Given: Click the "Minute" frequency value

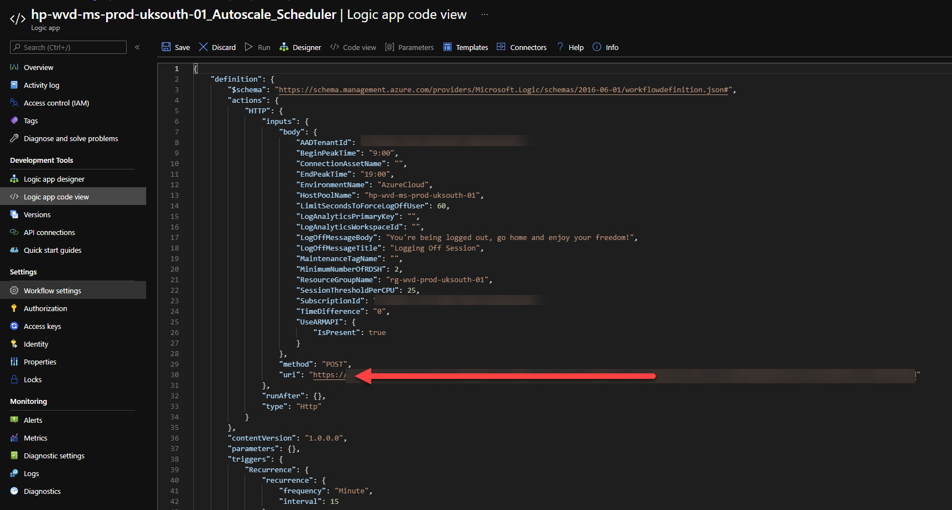Looking at the screenshot, I should click(352, 491).
